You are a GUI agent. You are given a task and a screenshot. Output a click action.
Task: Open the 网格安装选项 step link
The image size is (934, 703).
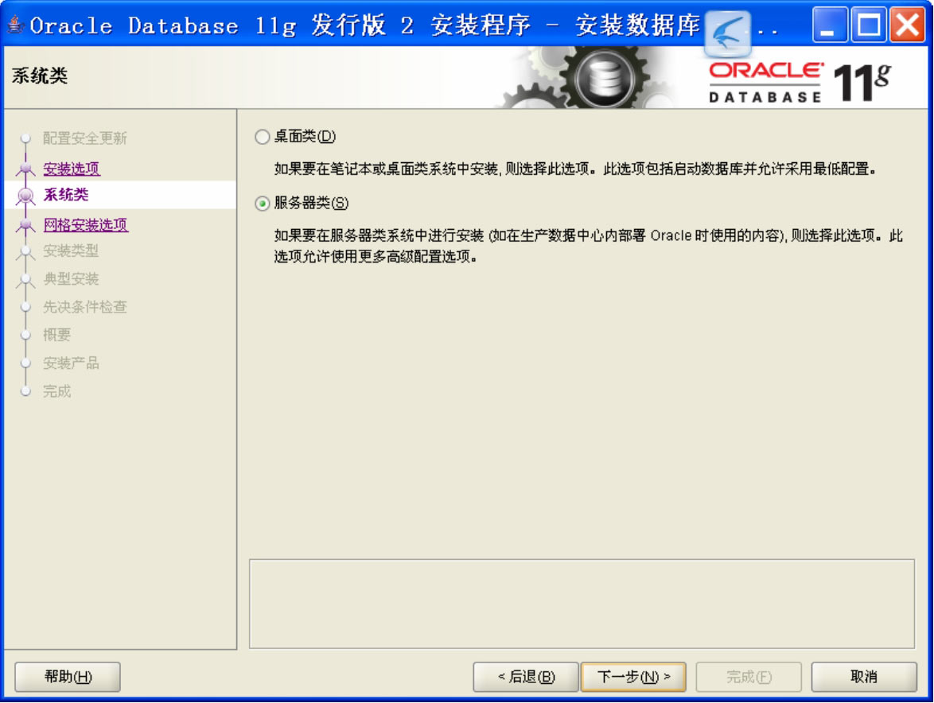coord(86,224)
